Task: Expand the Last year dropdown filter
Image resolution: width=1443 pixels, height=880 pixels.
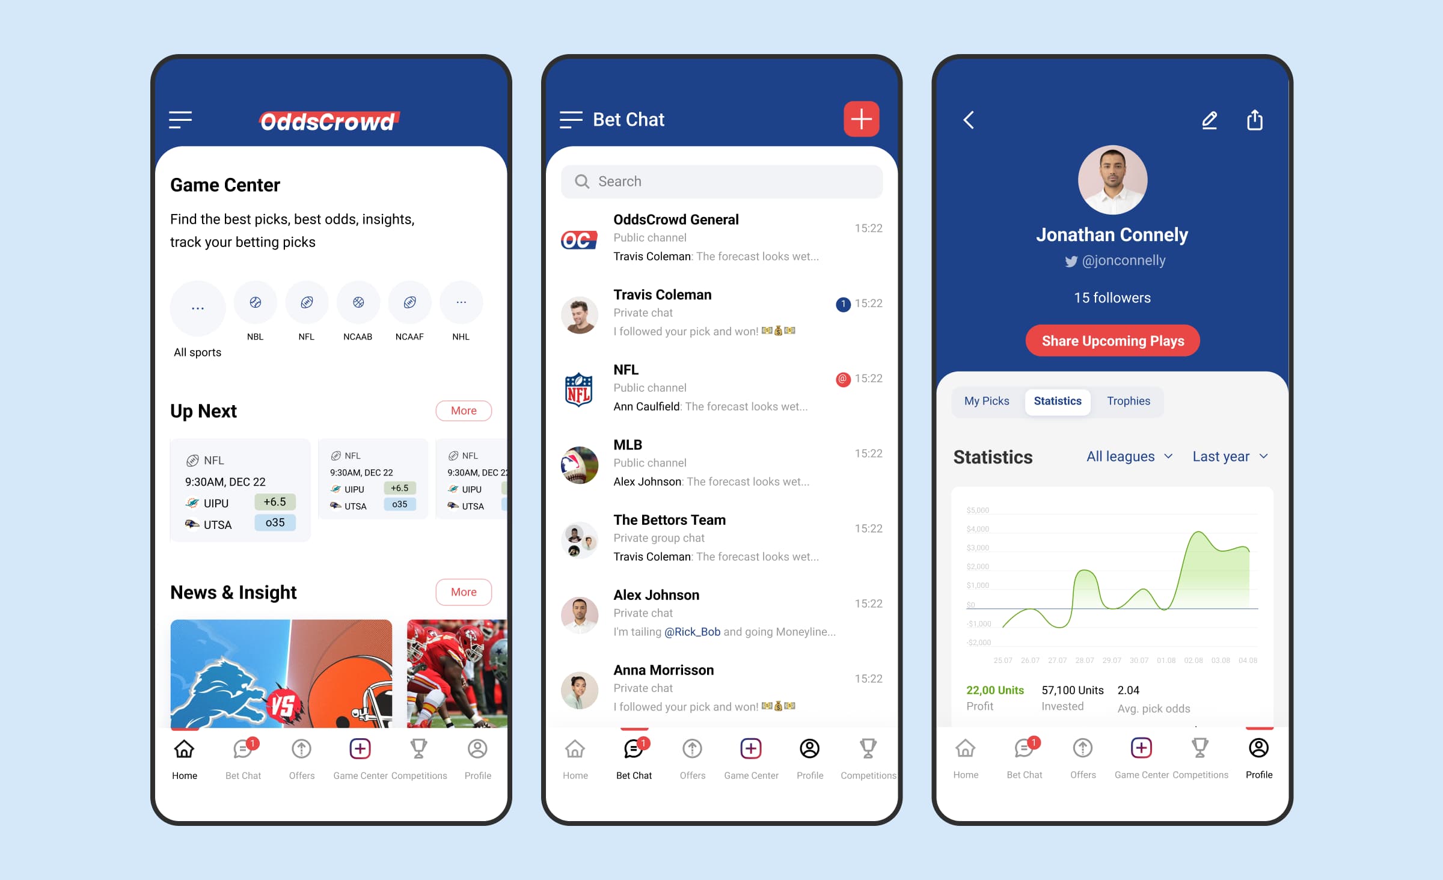Action: [1230, 456]
